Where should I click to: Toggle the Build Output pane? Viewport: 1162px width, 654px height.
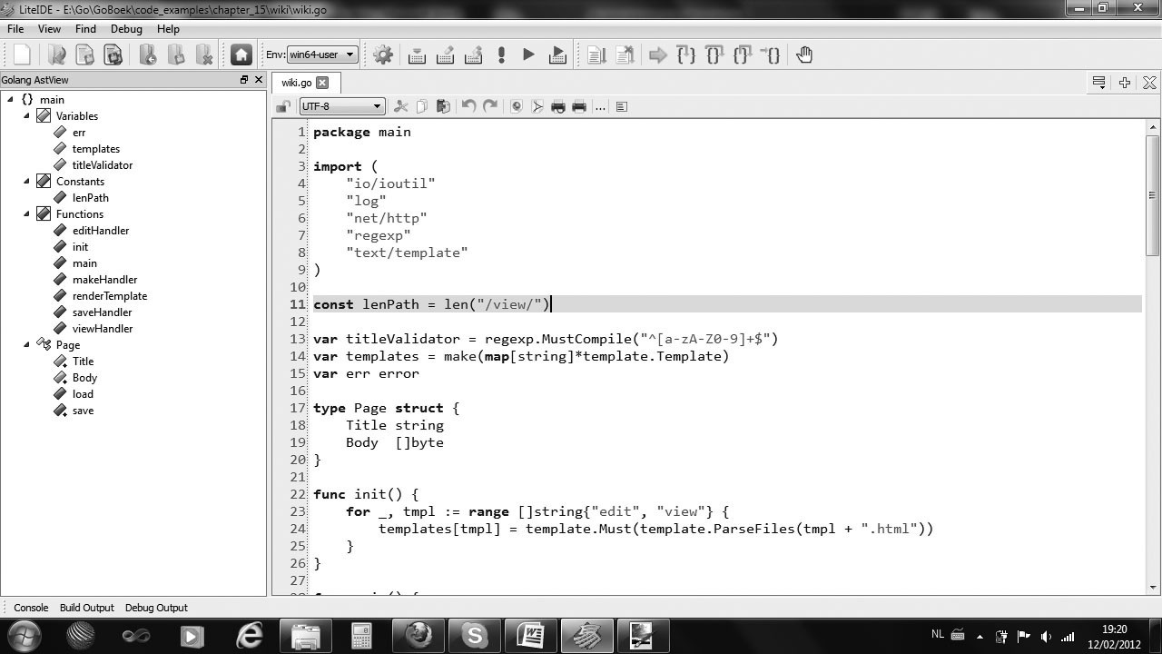click(x=86, y=608)
